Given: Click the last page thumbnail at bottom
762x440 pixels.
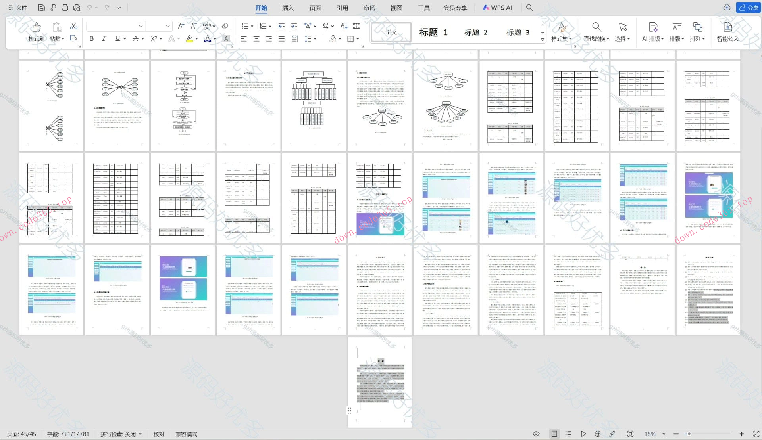Looking at the screenshot, I should pos(380,382).
